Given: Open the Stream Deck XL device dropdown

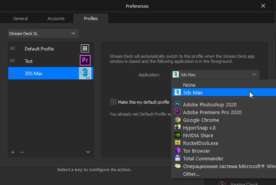Looking at the screenshot, I should [x=43, y=34].
